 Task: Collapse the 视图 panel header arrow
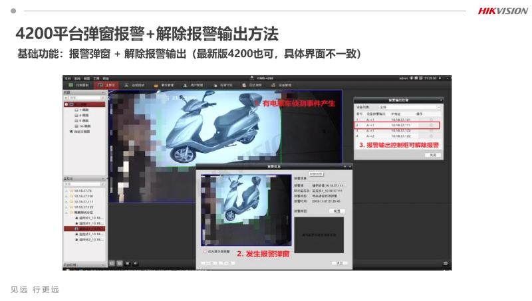pos(103,92)
